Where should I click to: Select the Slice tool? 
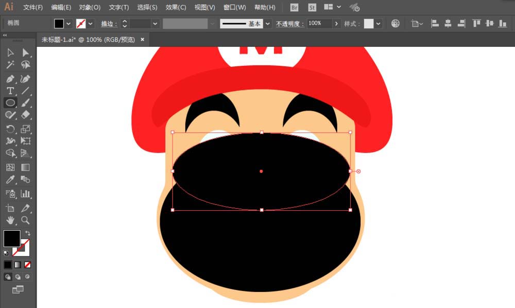25,208
